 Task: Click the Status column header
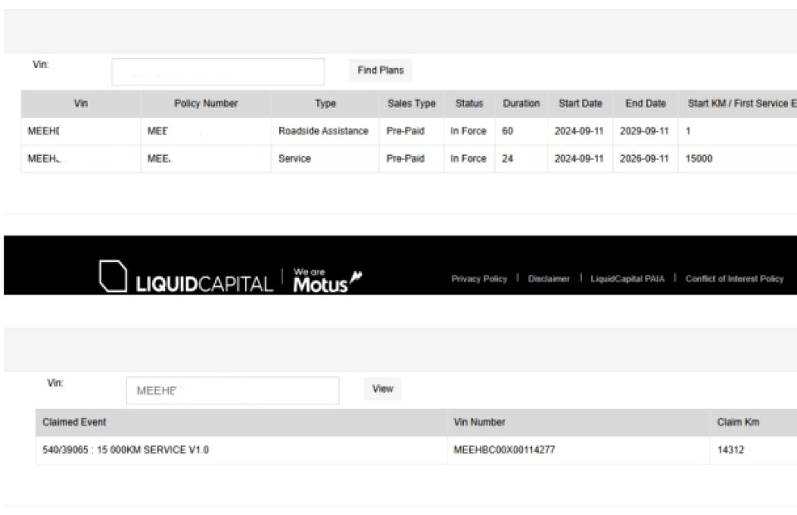[x=469, y=104]
